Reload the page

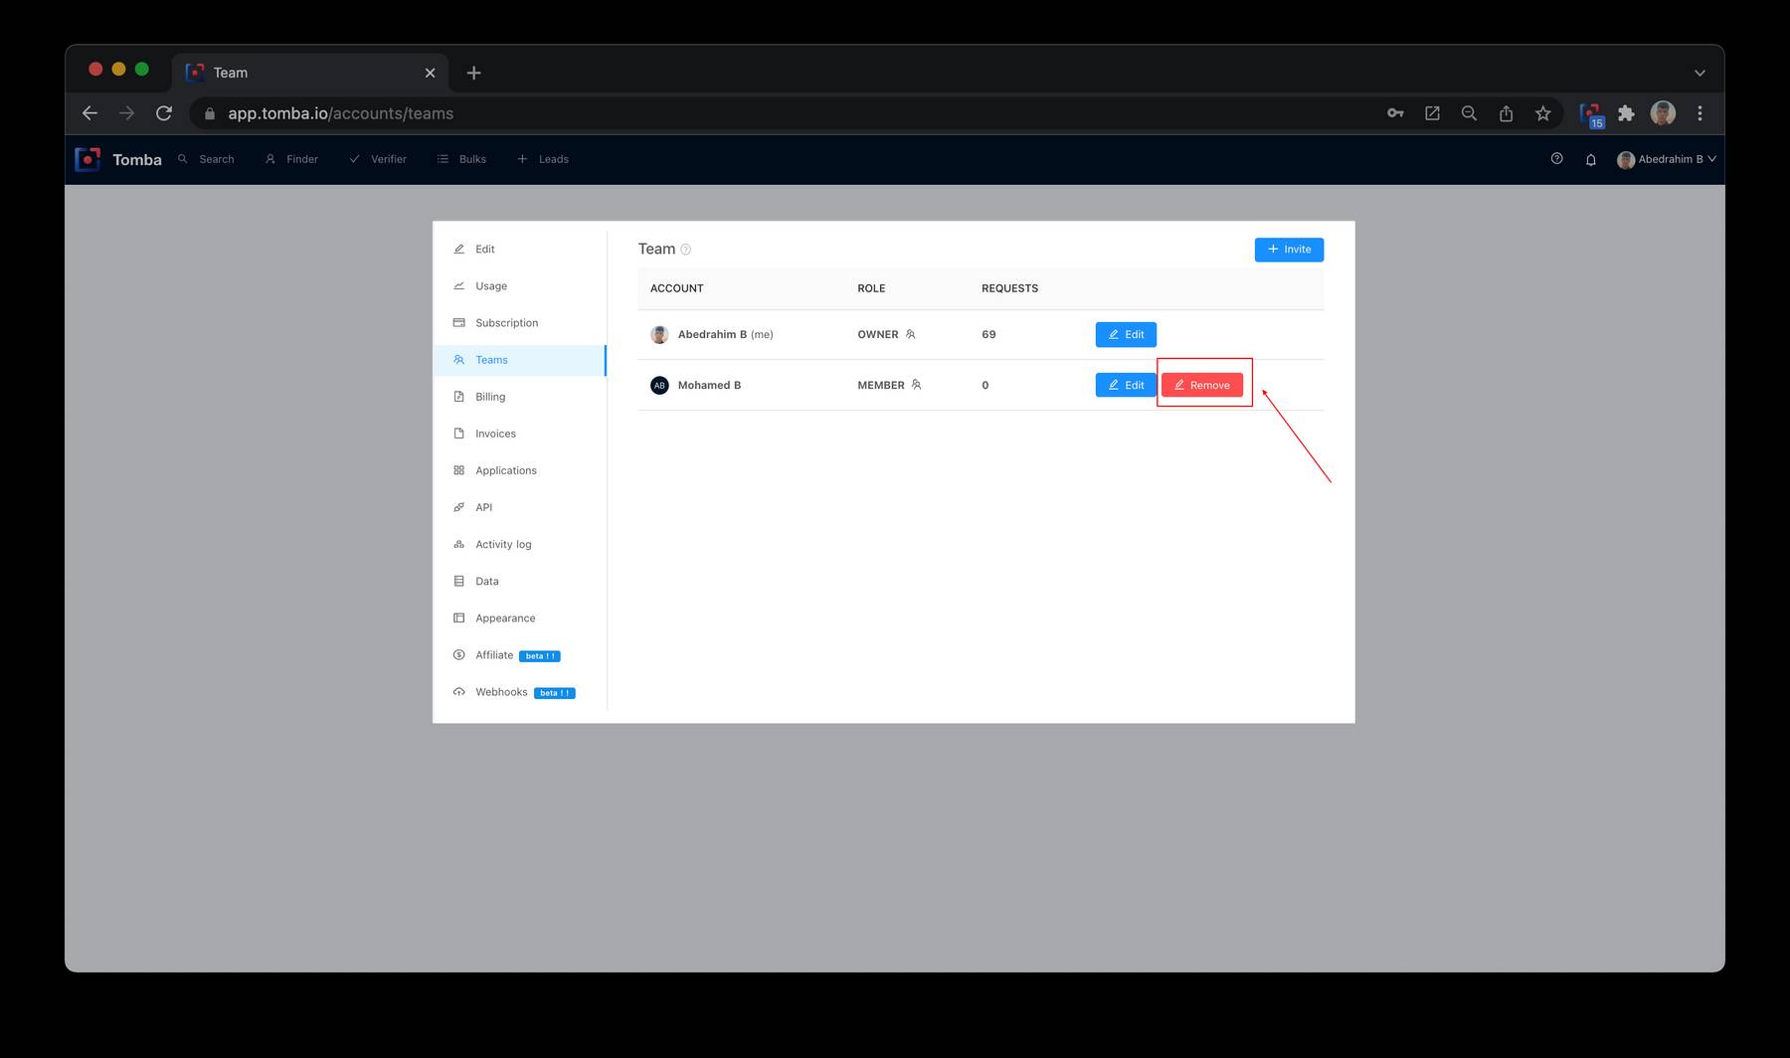click(x=164, y=113)
